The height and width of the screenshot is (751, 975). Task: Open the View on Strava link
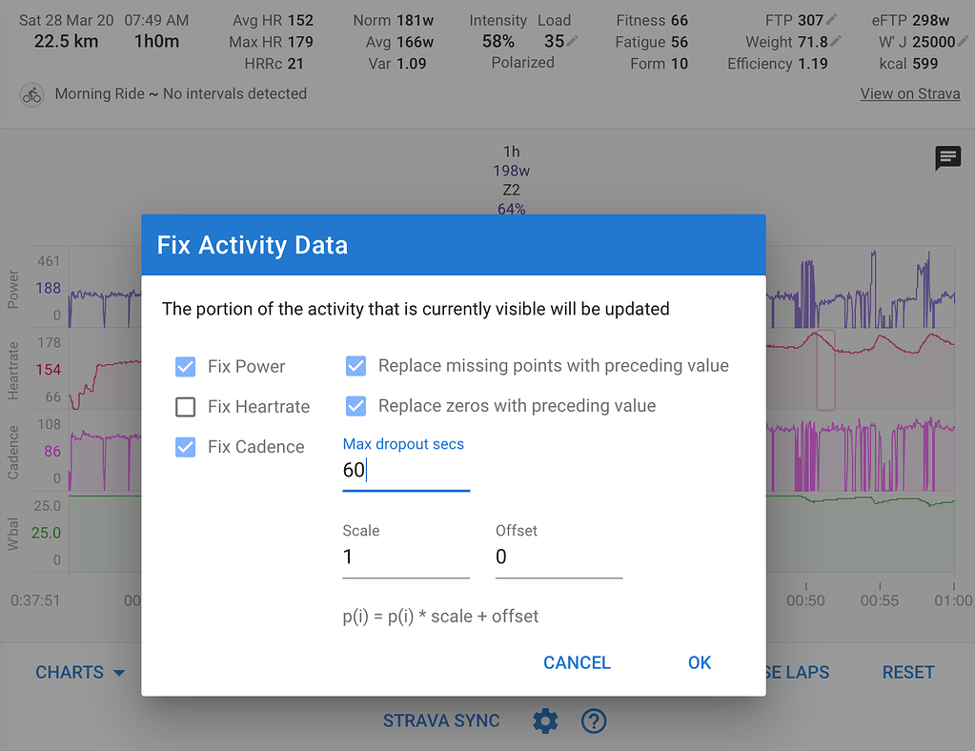[909, 93]
